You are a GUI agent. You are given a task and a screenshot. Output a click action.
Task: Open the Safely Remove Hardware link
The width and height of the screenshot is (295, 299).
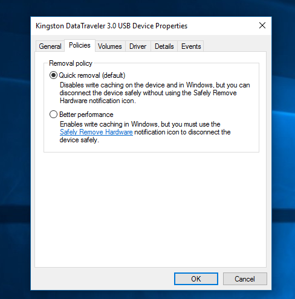[96, 132]
